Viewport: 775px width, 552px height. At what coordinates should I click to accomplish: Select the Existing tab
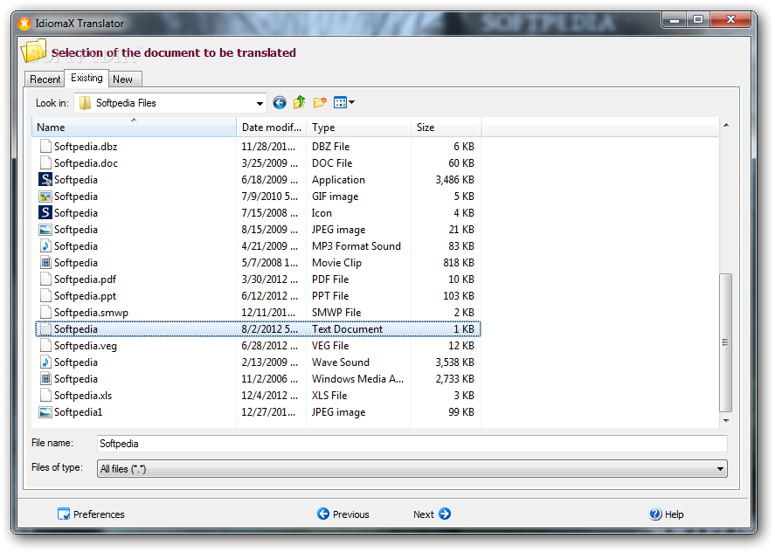tap(86, 78)
